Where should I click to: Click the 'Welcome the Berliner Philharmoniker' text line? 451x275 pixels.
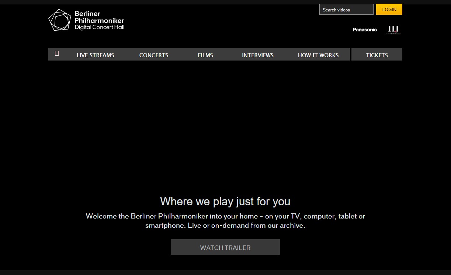tap(225, 216)
